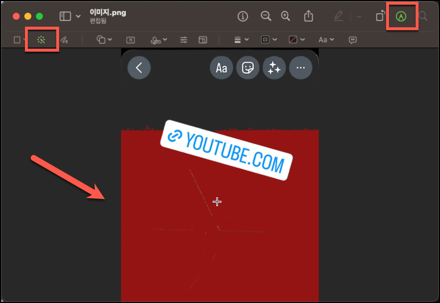Viewport: 440px width, 303px height.
Task: Expand the signature dropdown arrow
Action: tap(165, 39)
